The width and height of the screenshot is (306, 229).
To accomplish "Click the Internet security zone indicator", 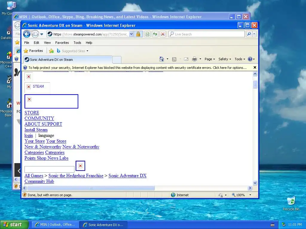I will (180, 195).
